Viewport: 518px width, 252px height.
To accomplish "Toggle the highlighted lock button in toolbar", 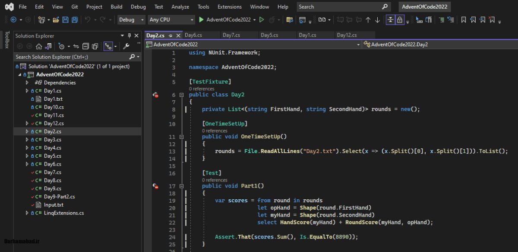I will point(400,20).
